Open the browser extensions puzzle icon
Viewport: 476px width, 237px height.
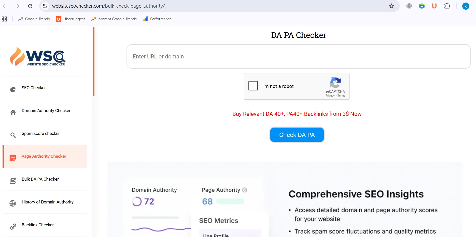tap(447, 6)
